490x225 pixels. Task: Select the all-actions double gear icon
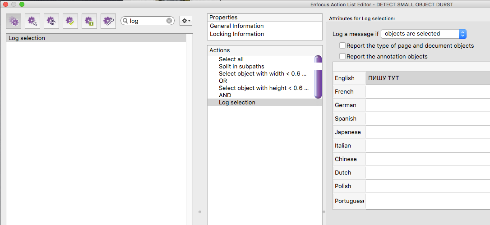click(x=14, y=21)
